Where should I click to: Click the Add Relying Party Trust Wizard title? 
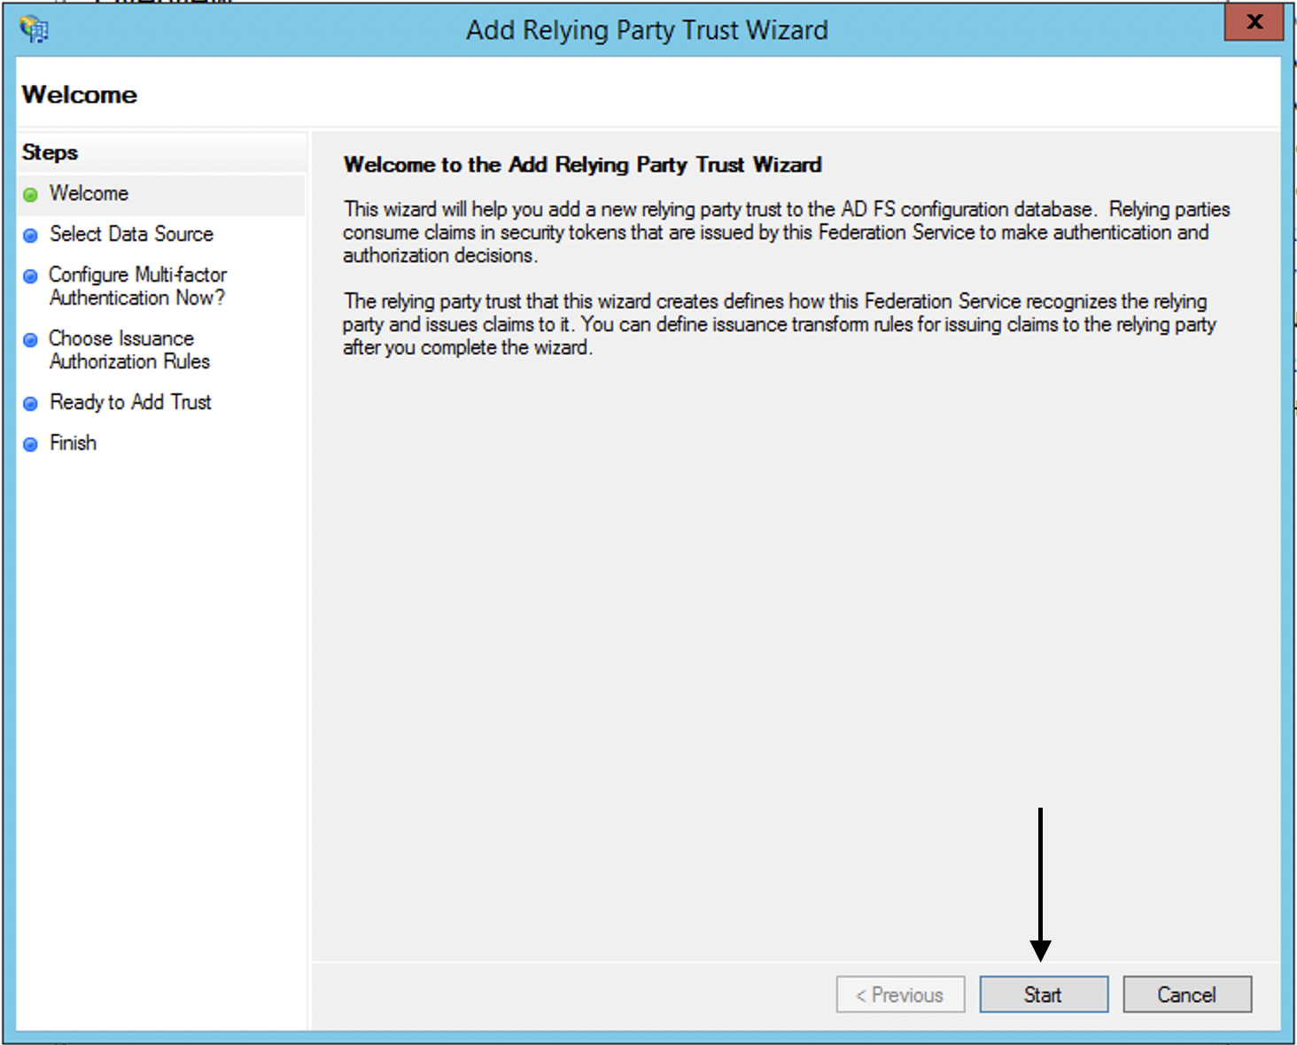648,29
